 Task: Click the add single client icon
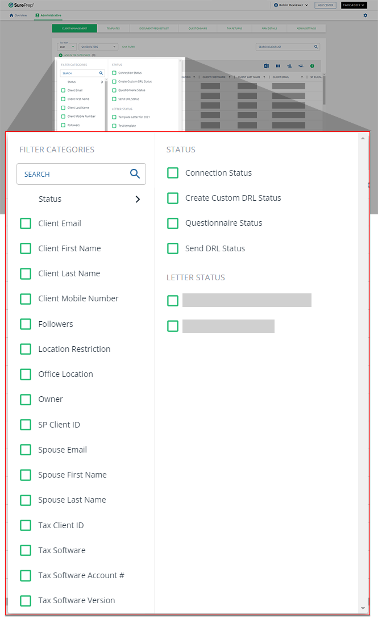tap(290, 65)
